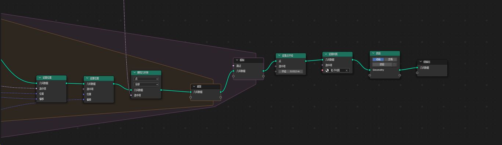This screenshot has height=145, width=502.
Task: Click 选中项 socket of leftmost 设置位置 node
Action: [36, 88]
